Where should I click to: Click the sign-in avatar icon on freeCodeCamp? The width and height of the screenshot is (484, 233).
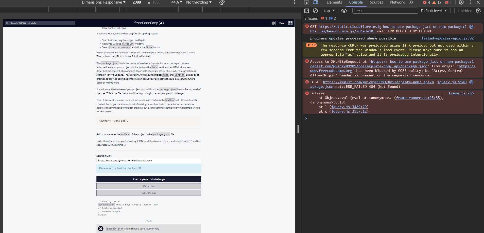click(x=290, y=23)
